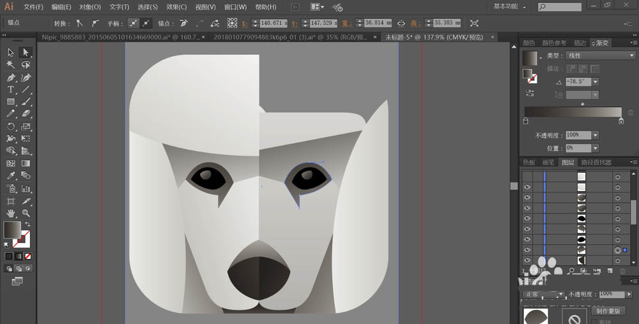Viewport: 639px width, 324px height.
Task: Open the gradient opacity dropdown
Action: tap(596, 135)
